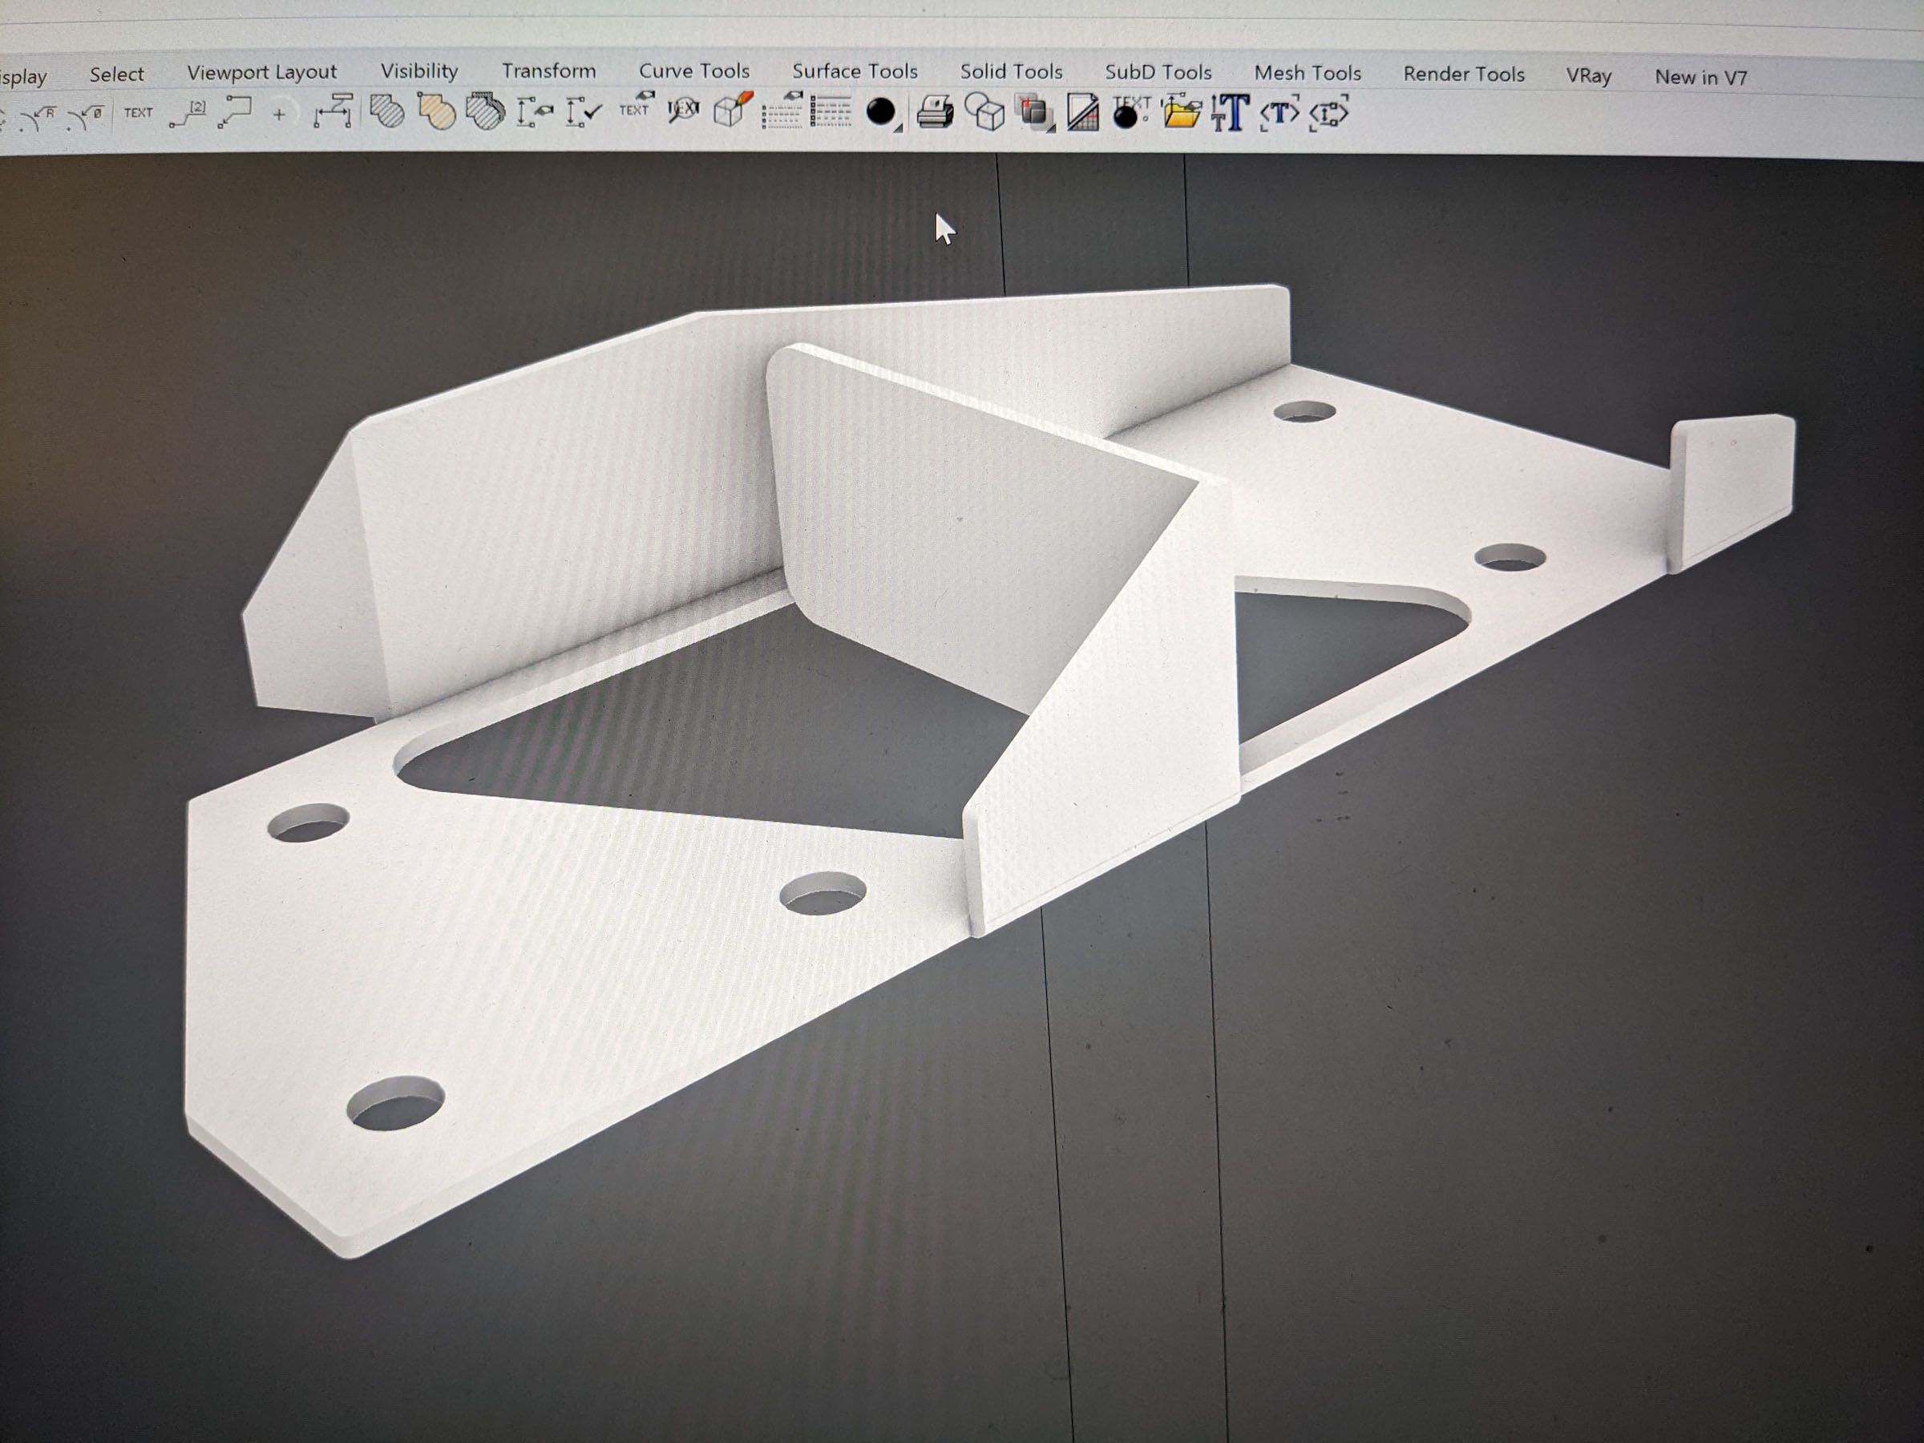Select the Leader tool with [2] label
The image size is (1924, 1443).
click(188, 114)
